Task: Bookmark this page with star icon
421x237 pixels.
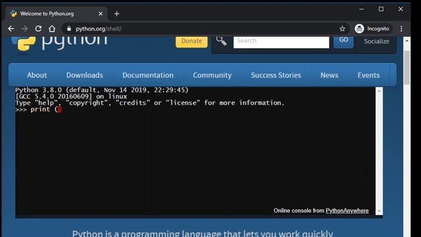Action: (x=342, y=29)
